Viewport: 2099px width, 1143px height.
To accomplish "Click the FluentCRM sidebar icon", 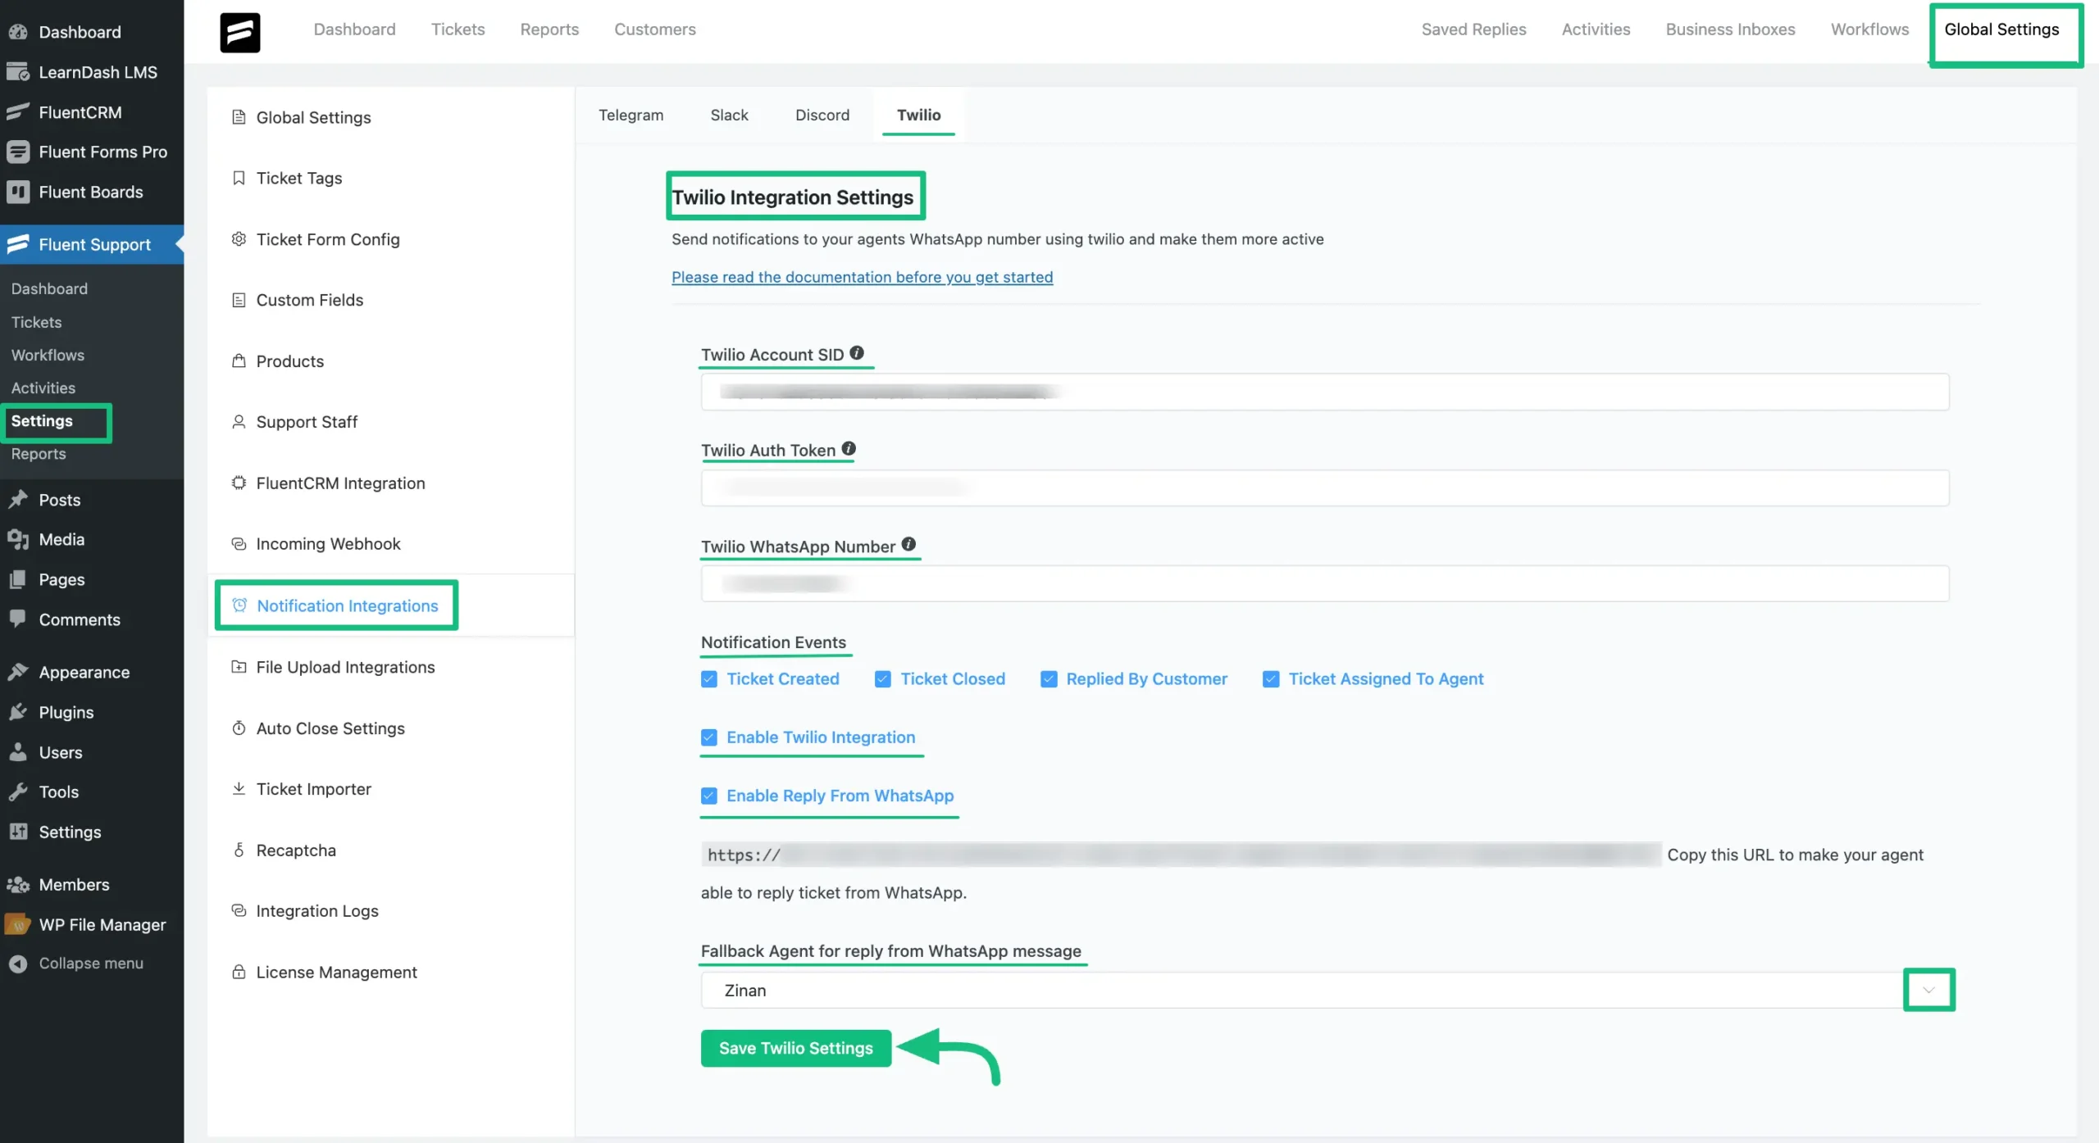I will coord(18,112).
